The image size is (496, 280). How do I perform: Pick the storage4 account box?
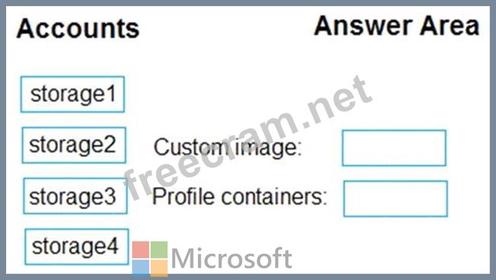click(x=76, y=247)
